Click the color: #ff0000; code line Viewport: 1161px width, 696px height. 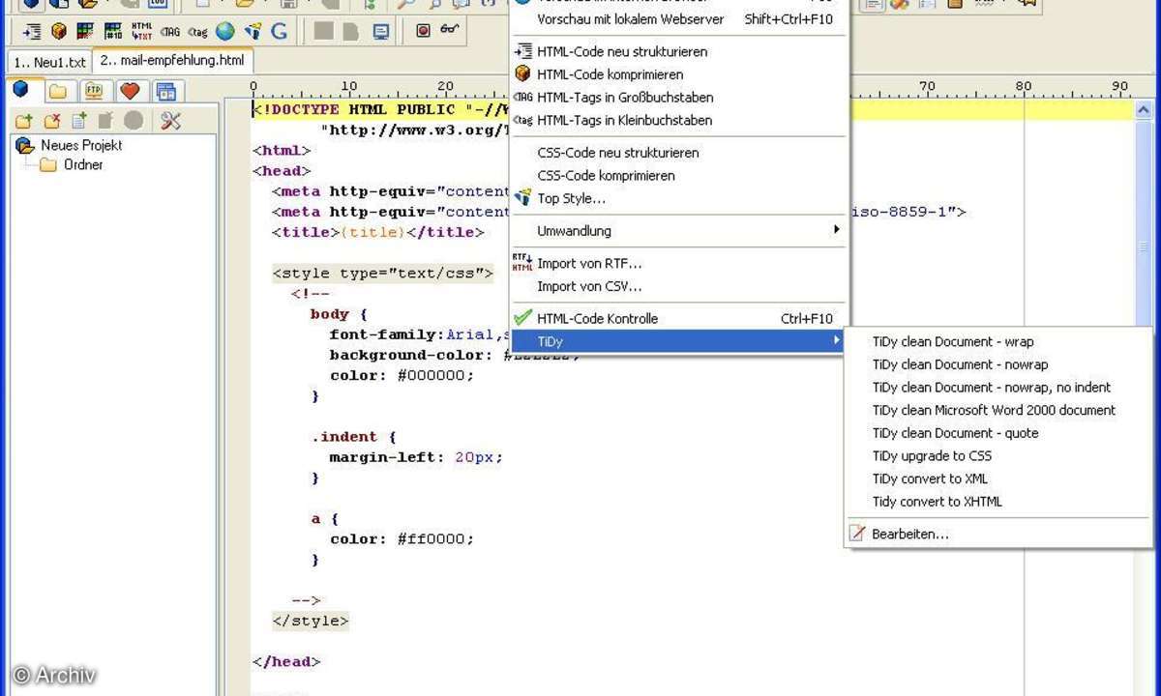(402, 539)
